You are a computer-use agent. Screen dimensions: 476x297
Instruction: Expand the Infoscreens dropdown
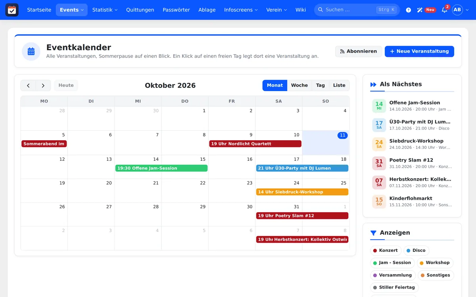click(x=241, y=10)
